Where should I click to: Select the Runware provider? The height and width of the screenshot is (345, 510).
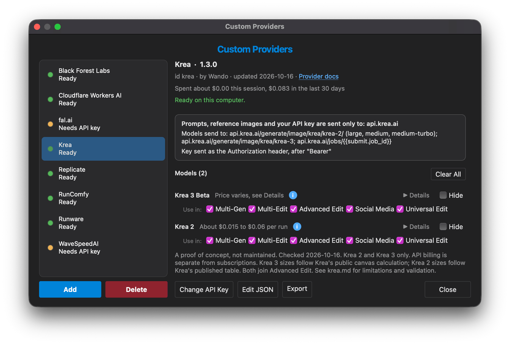click(103, 223)
